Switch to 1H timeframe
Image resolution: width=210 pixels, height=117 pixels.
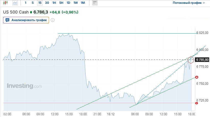click(x=54, y=3)
